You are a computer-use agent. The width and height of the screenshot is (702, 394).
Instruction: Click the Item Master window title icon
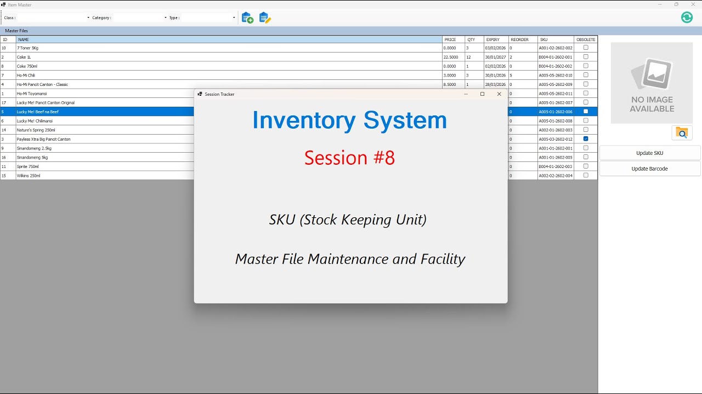[3, 4]
